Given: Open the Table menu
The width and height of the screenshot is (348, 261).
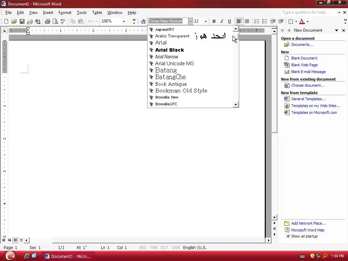Looking at the screenshot, I should [97, 13].
